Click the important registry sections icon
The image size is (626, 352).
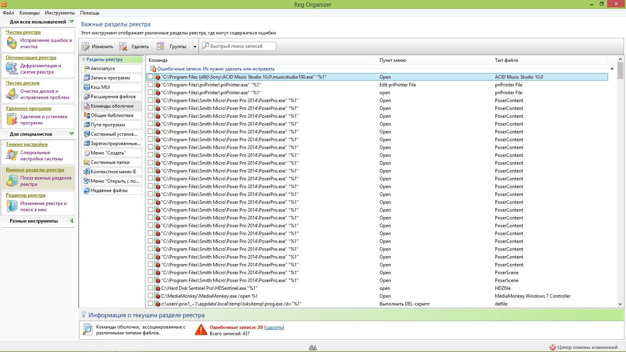12,181
